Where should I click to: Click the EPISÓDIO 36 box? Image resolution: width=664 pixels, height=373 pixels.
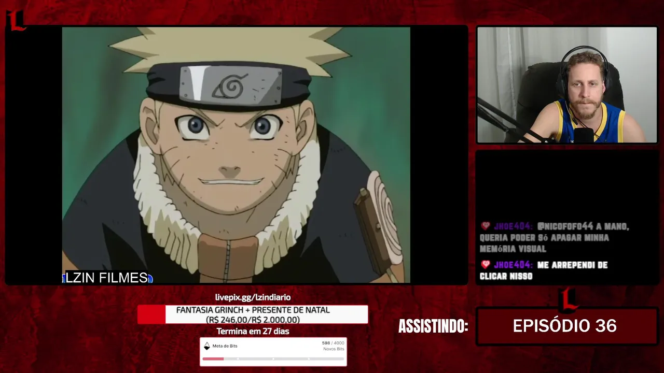point(567,326)
